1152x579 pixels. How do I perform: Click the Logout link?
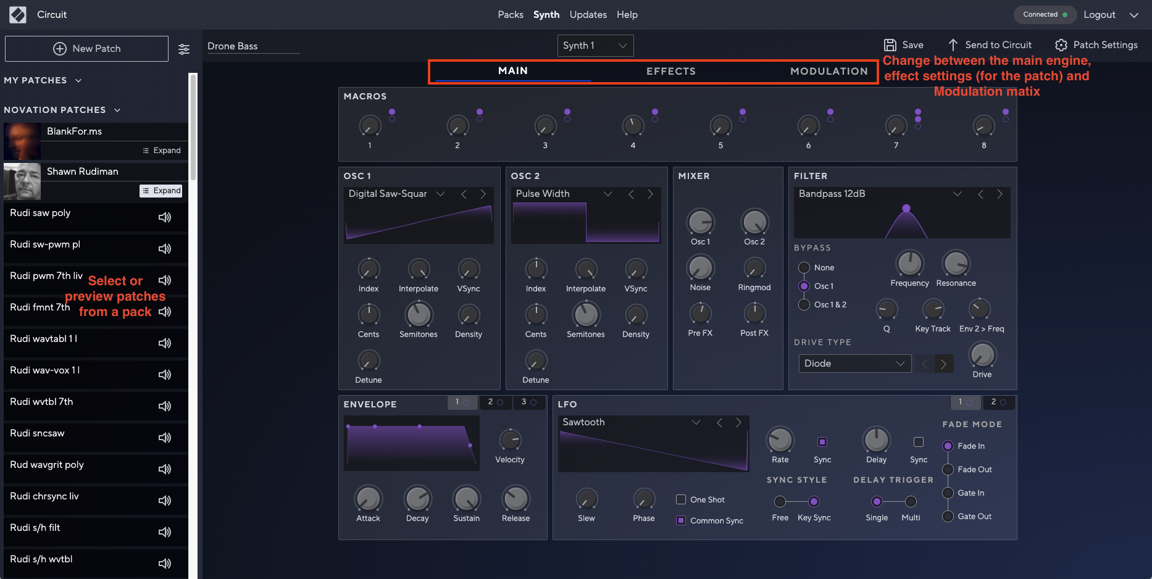point(1100,15)
